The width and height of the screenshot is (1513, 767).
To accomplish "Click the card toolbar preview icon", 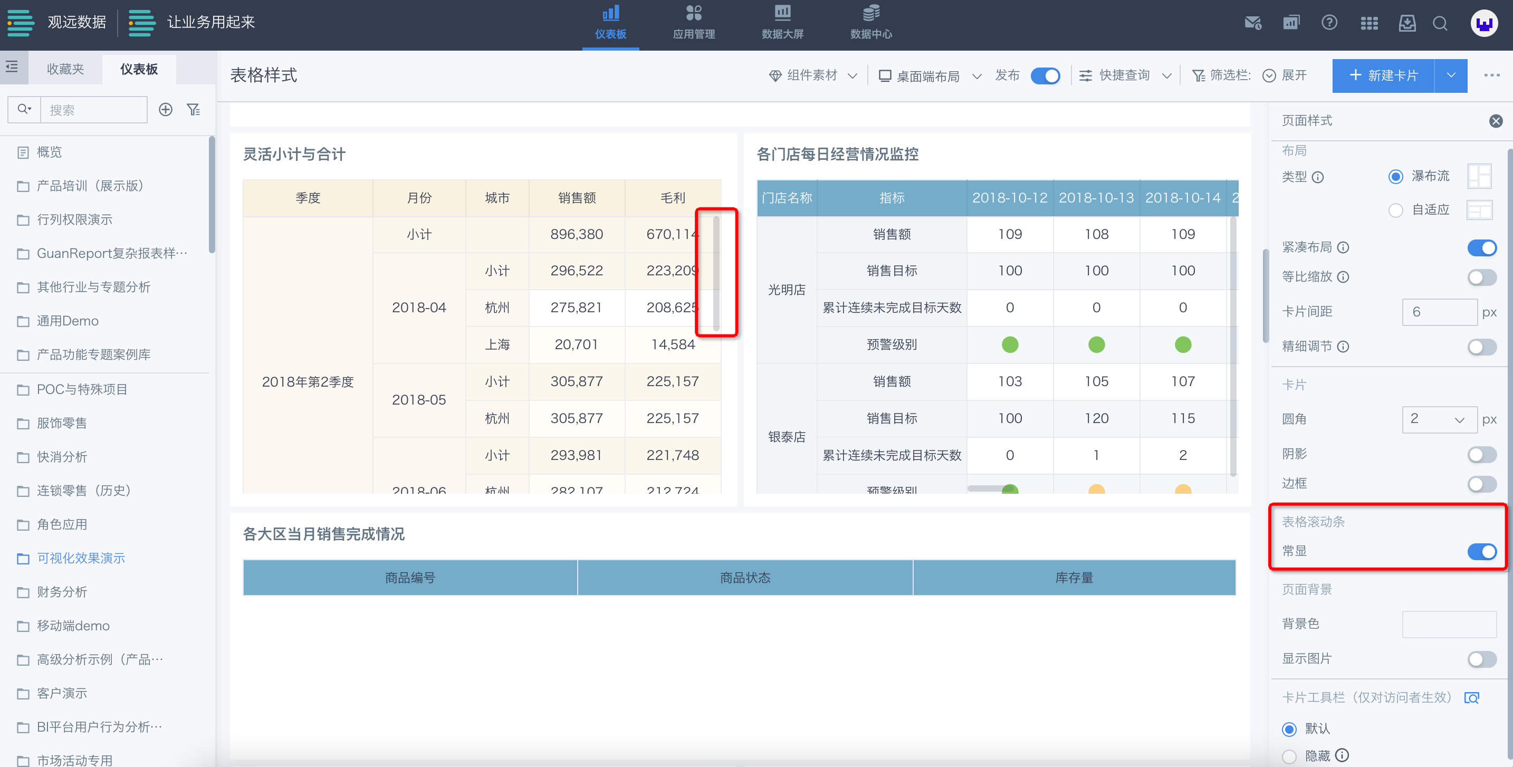I will tap(1471, 697).
